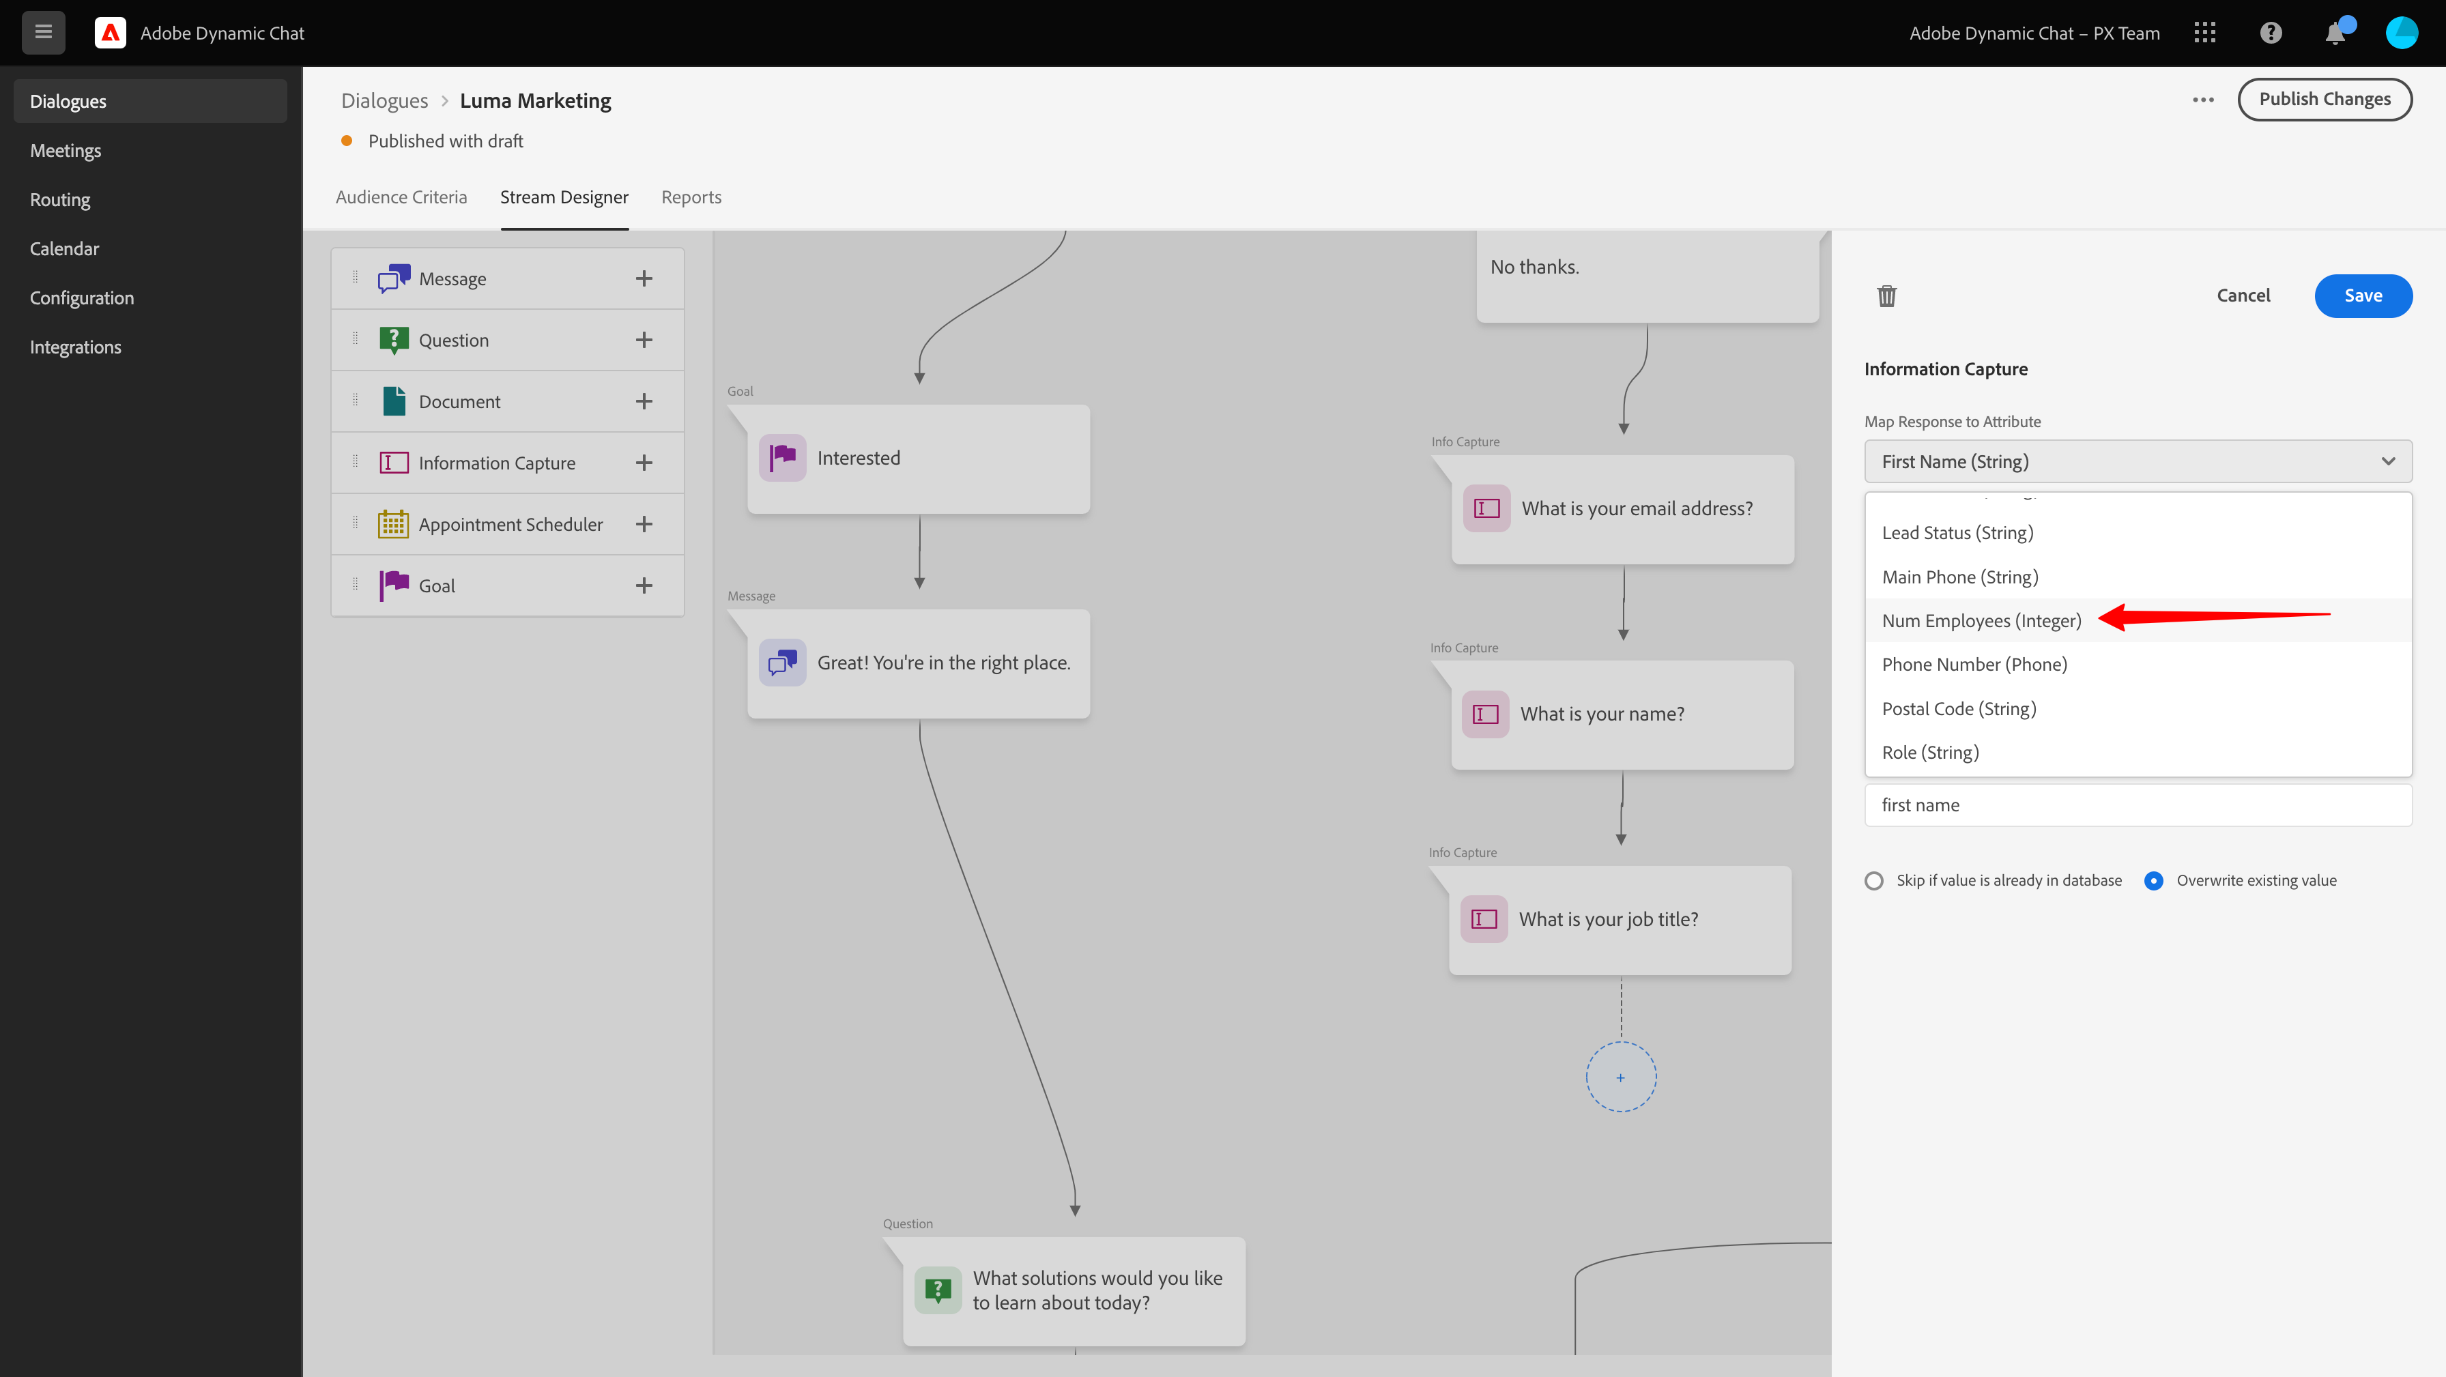
Task: Click the Information Capture node icon
Action: (x=392, y=462)
